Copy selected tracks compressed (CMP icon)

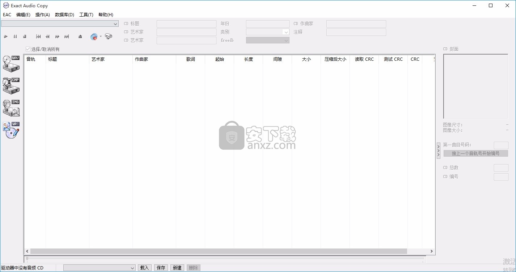click(x=11, y=86)
